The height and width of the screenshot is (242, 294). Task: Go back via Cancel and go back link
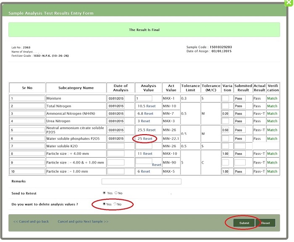(31, 221)
